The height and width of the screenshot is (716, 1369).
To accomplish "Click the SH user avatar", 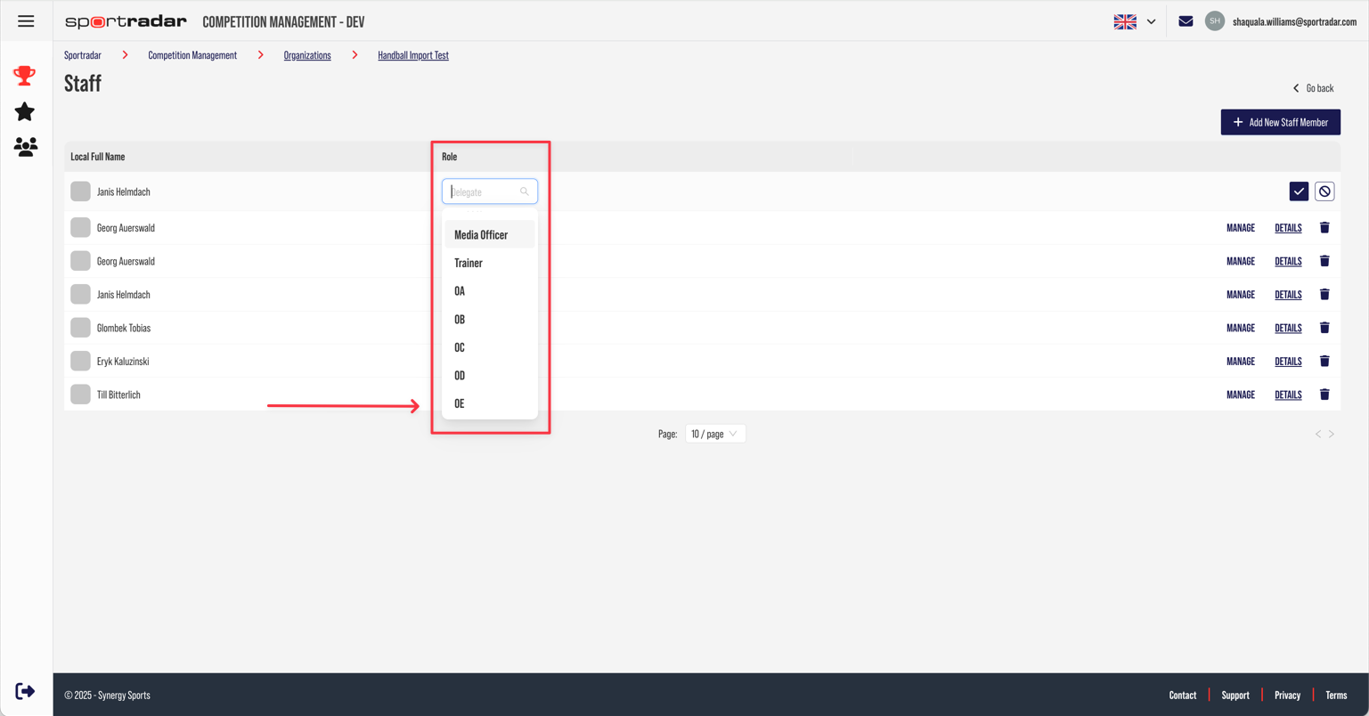I will pyautogui.click(x=1215, y=21).
